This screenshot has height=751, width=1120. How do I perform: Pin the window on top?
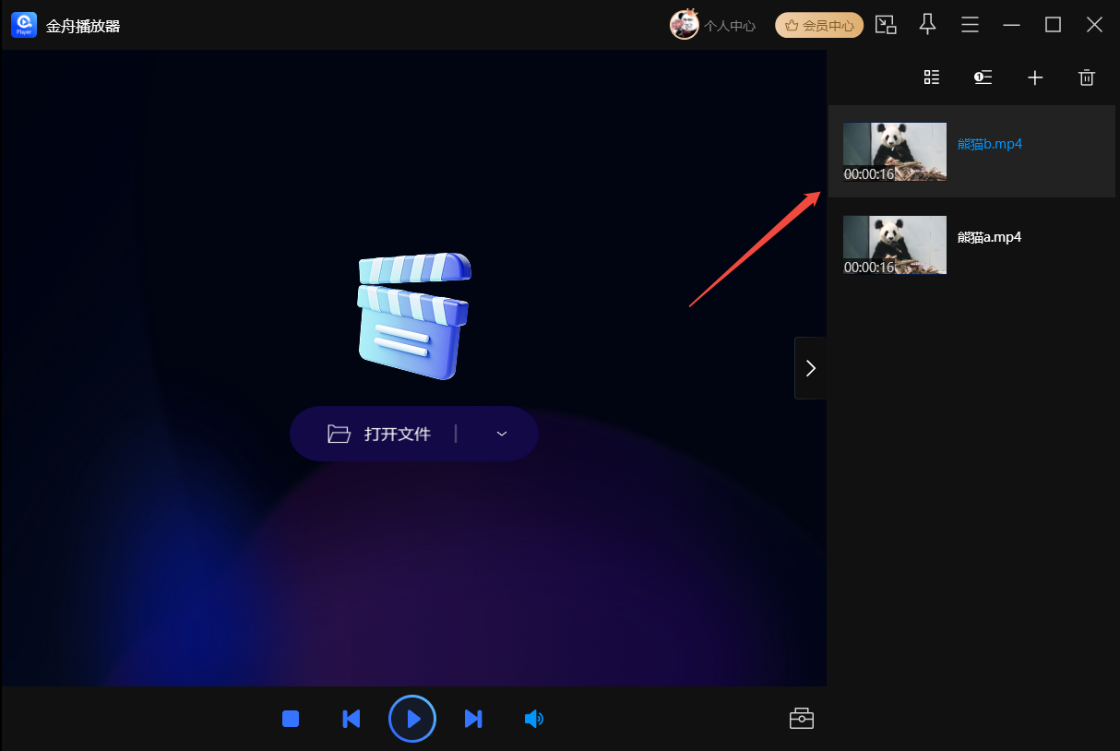928,25
